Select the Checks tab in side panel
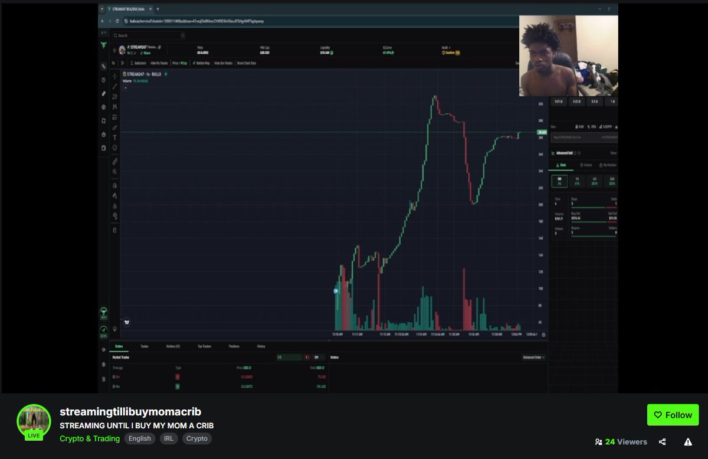Viewport: 708px width, 459px height. 586,165
